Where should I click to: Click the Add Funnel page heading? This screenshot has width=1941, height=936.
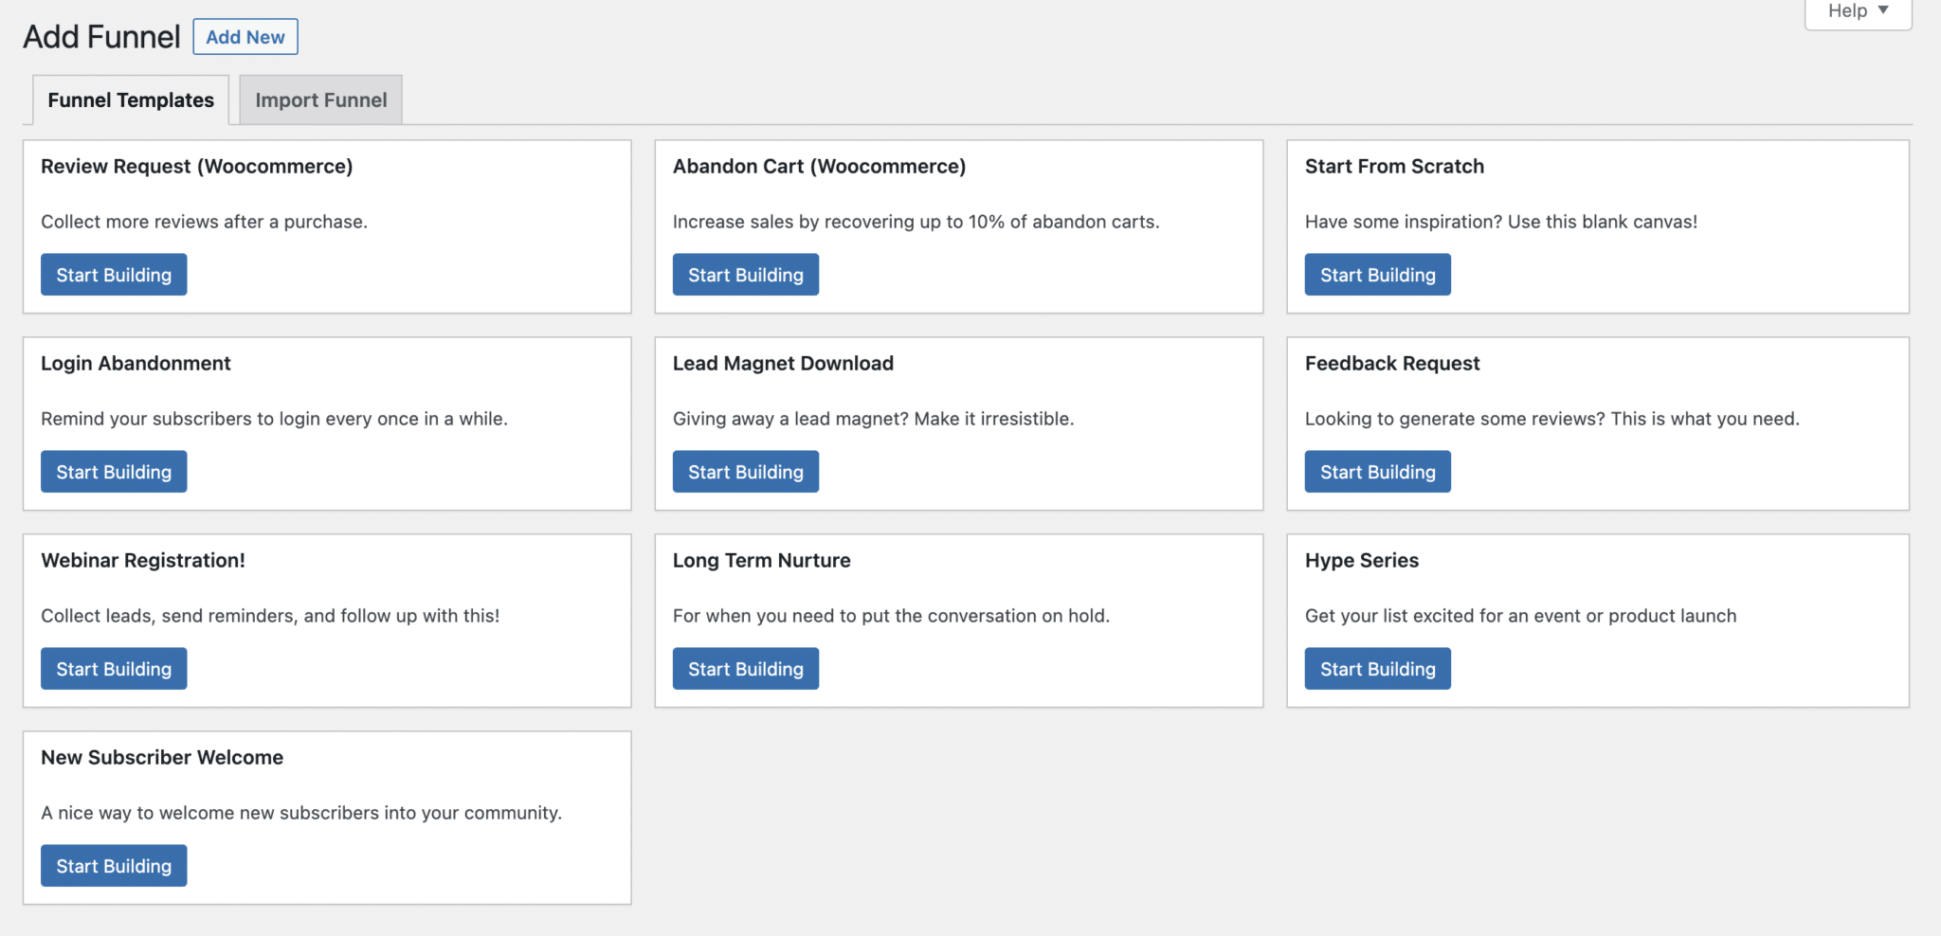[x=101, y=36]
